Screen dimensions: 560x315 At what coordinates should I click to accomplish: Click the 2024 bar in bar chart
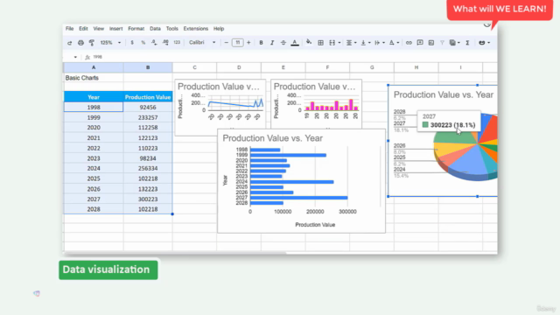291,182
